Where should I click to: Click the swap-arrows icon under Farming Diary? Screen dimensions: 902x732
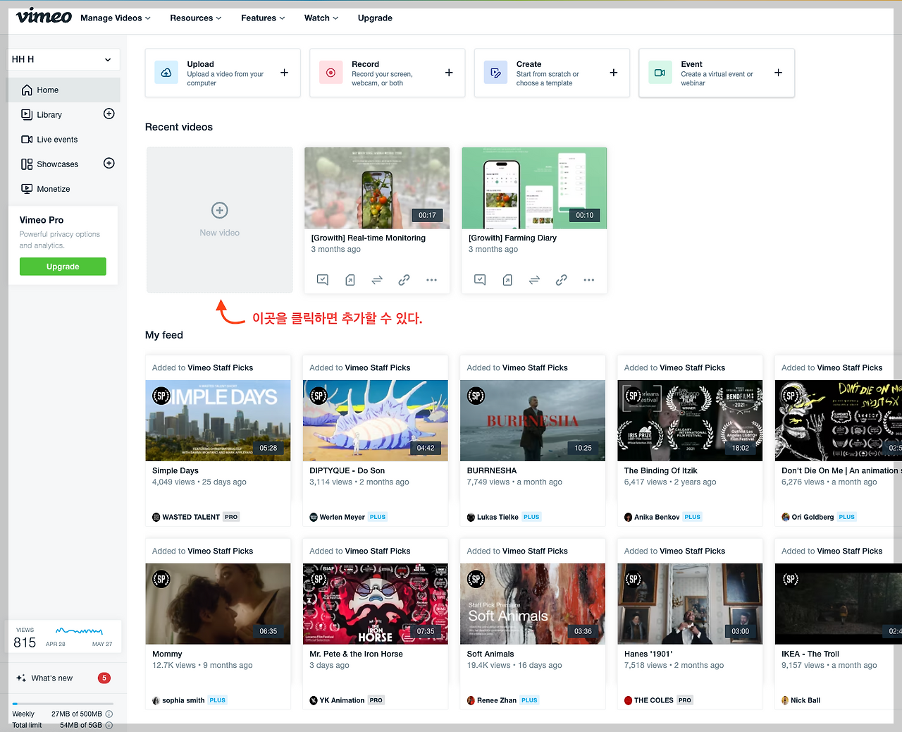(534, 280)
